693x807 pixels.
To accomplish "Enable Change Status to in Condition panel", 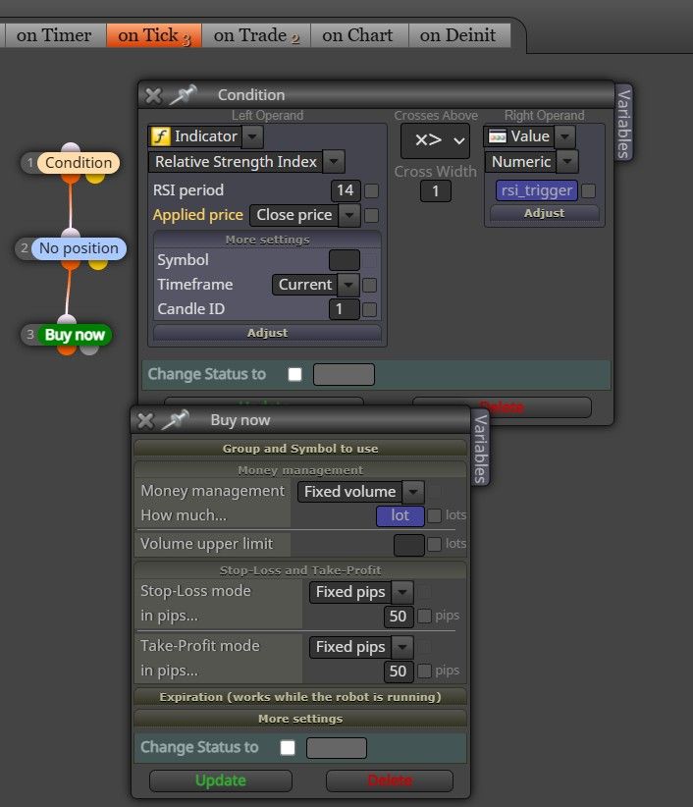I will [x=294, y=374].
